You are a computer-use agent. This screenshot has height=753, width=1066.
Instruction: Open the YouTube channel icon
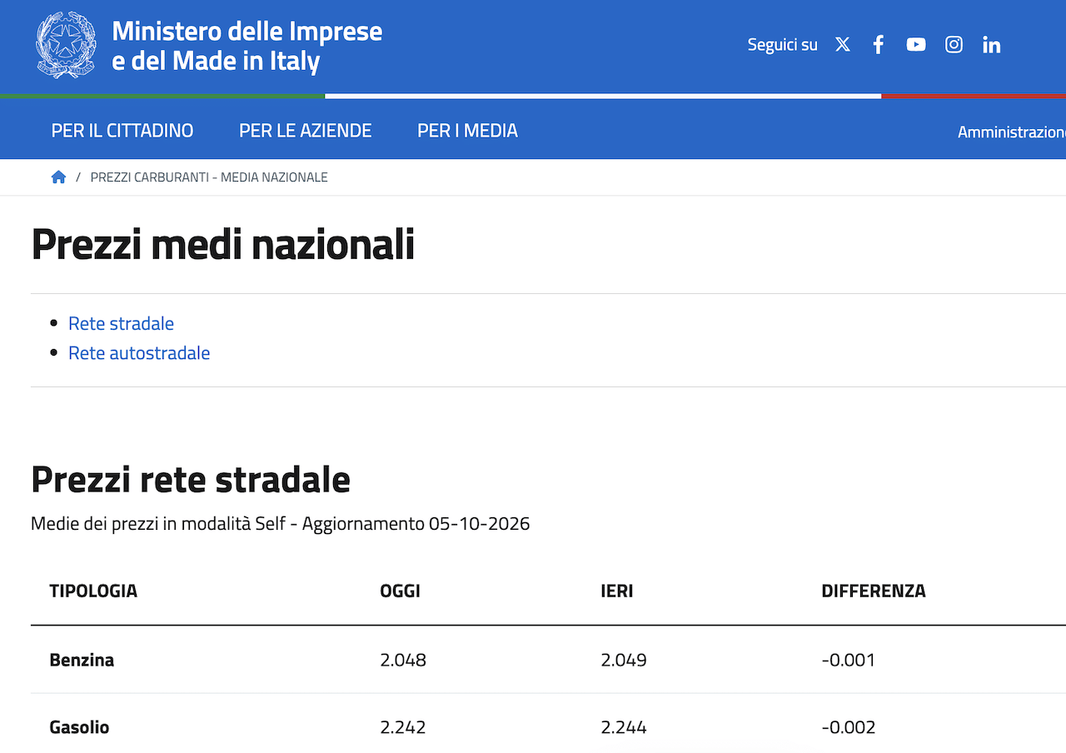[x=916, y=45]
